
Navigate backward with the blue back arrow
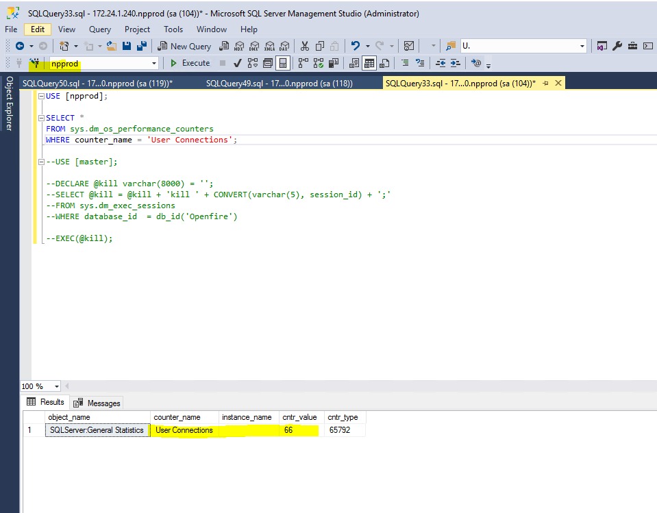pyautogui.click(x=20, y=46)
